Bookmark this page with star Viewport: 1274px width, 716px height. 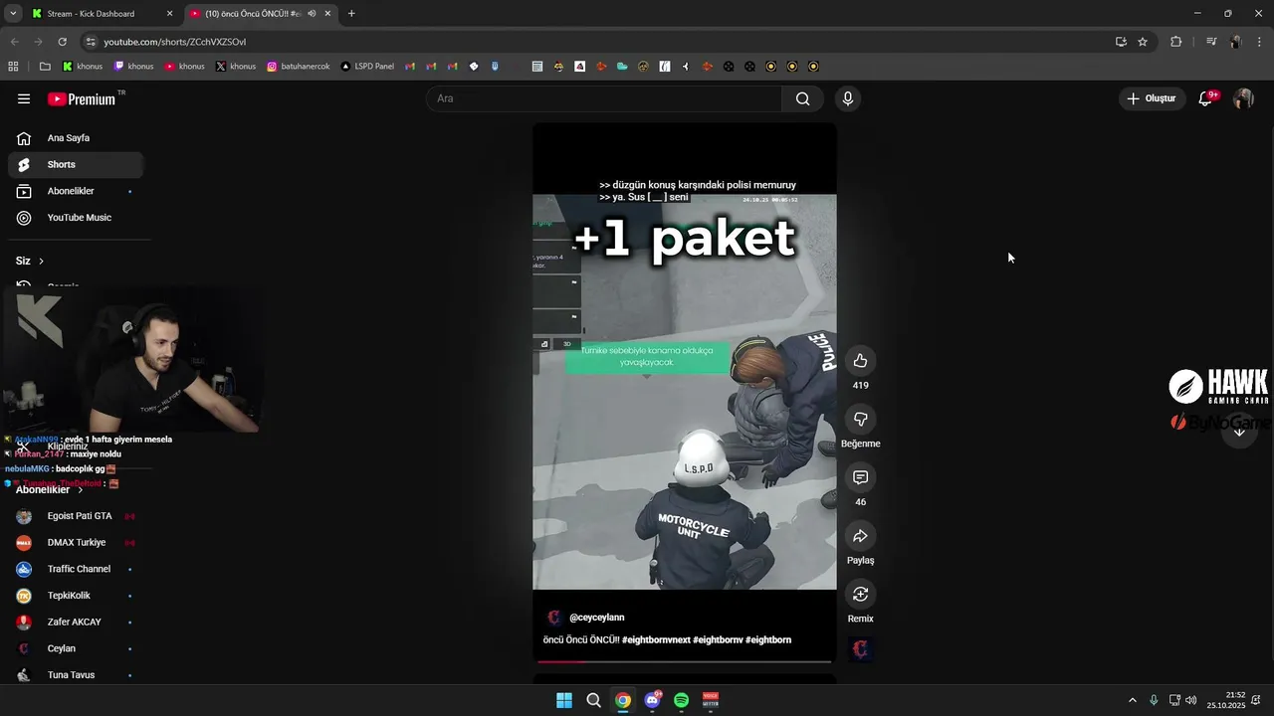[1143, 42]
